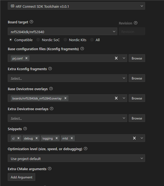
Task: Open help icon for Extra CMake arguments
Action: pyautogui.click(x=50, y=169)
